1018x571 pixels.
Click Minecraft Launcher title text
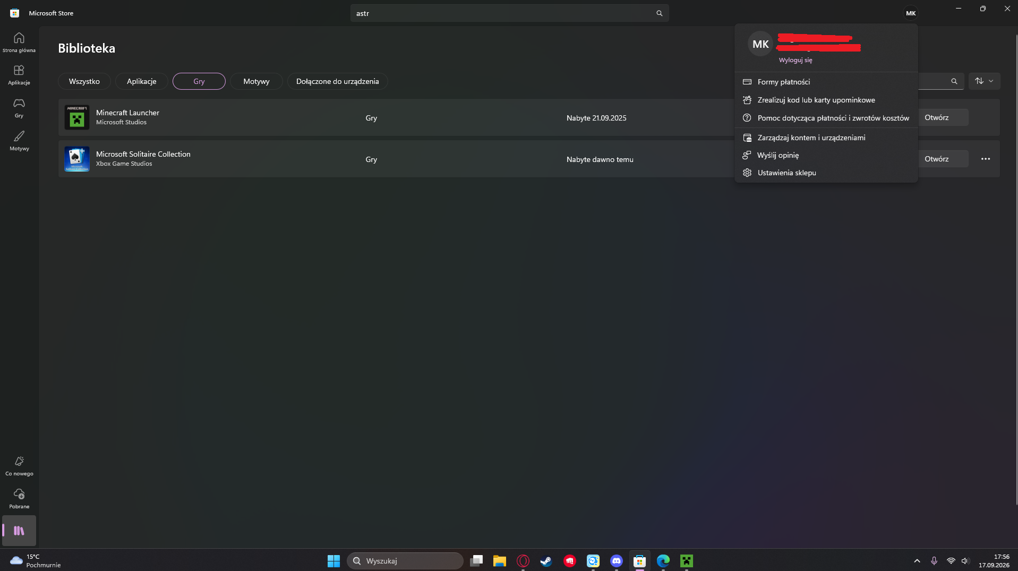127,113
